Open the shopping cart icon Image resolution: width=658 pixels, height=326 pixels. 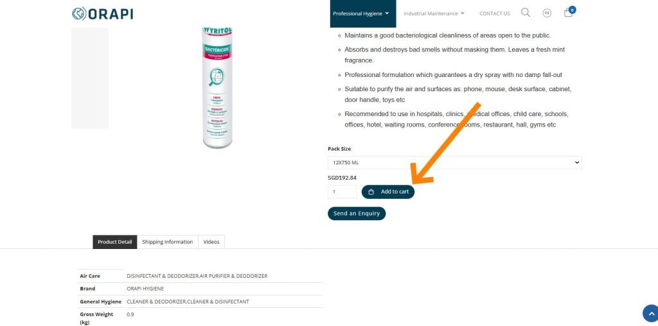pyautogui.click(x=568, y=13)
